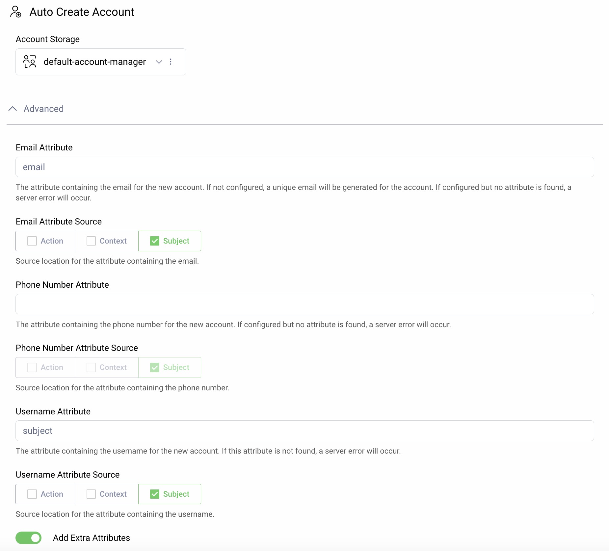Check Action for Username Attribute Source
The width and height of the screenshot is (609, 551).
(32, 494)
